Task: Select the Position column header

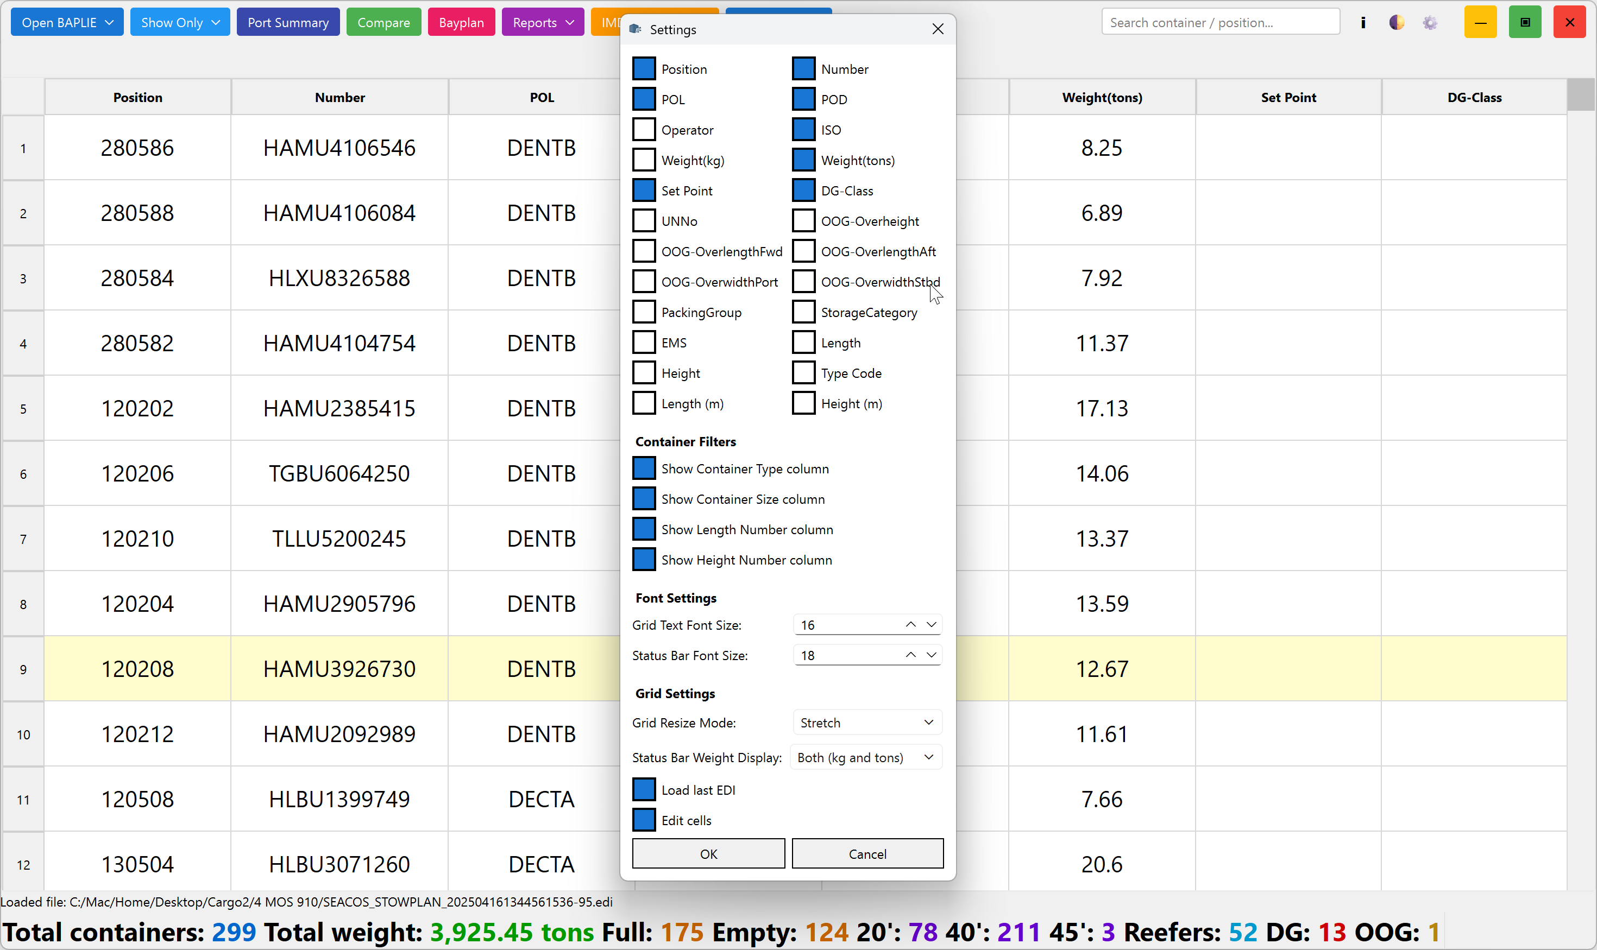Action: pos(138,97)
